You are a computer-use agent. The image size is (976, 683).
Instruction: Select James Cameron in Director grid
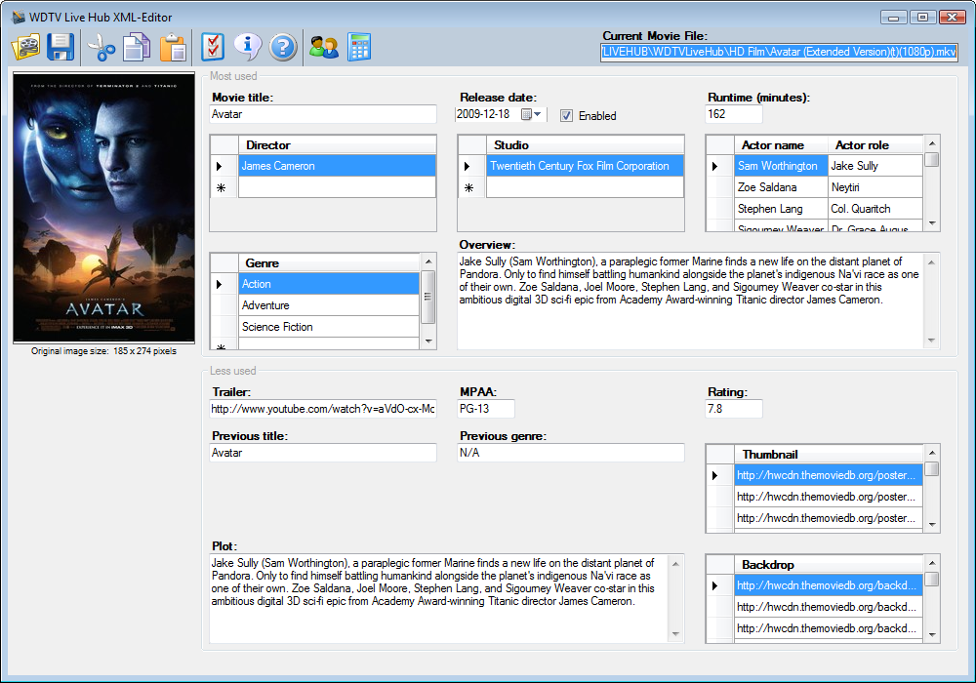click(x=337, y=166)
